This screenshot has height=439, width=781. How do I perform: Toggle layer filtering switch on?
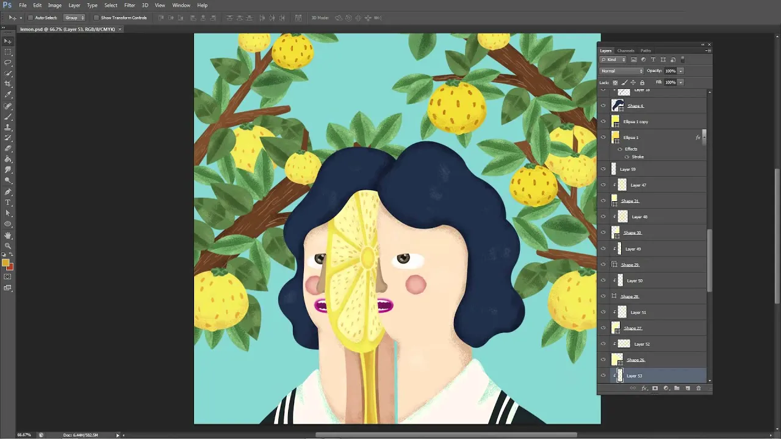click(x=682, y=60)
